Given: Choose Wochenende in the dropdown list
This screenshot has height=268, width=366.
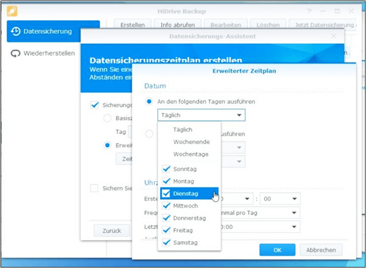Looking at the screenshot, I should (x=189, y=142).
